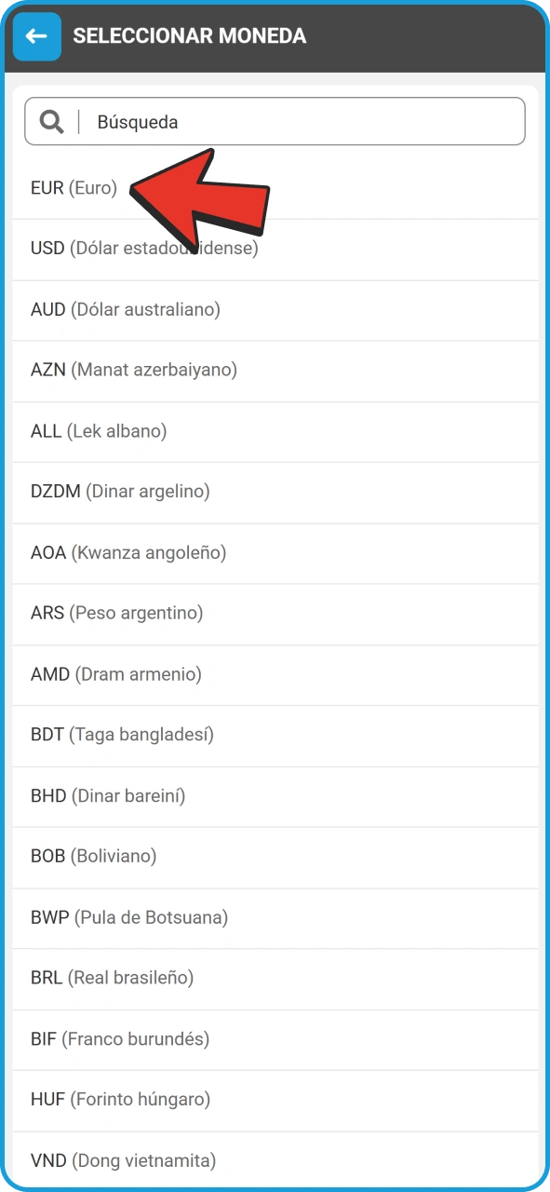Choose BRL (Real brasileño)

point(275,979)
